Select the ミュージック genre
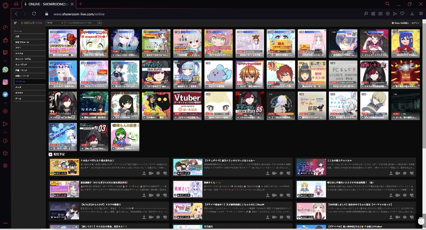Viewport: 426px width, 230px height. (x=29, y=65)
